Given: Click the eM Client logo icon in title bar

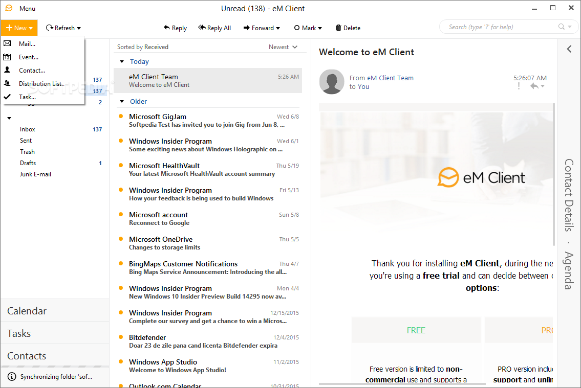Looking at the screenshot, I should tap(9, 8).
